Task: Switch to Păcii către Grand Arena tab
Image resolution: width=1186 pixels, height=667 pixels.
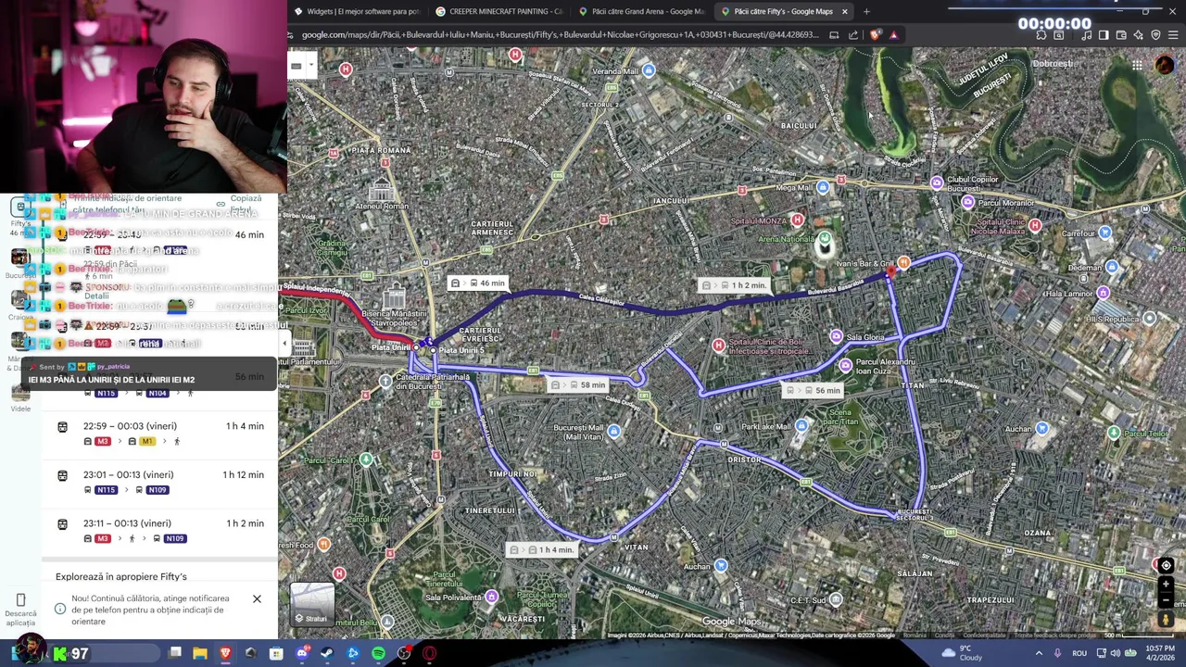Action: tap(641, 11)
